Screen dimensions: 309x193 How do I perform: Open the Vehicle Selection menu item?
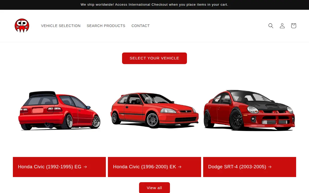(61, 26)
